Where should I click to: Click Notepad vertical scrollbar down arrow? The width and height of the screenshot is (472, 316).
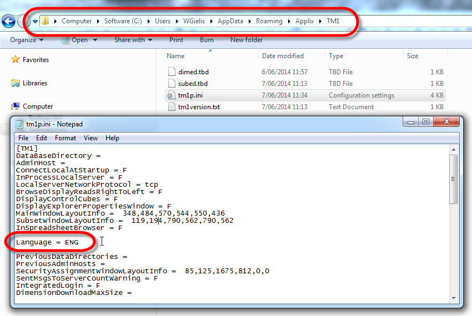click(454, 299)
